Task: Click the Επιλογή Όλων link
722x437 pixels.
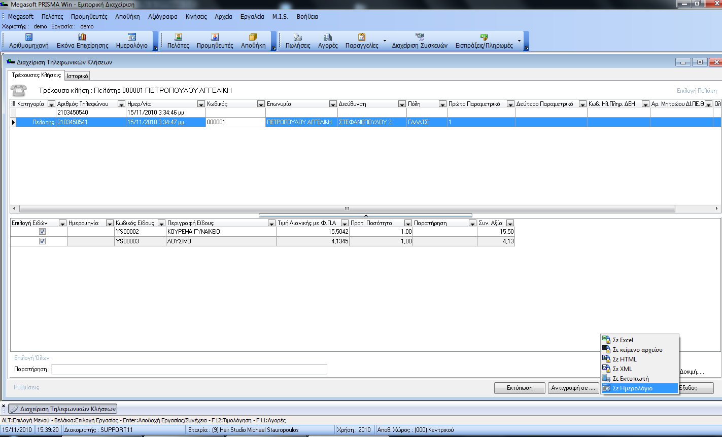Action: 31,358
